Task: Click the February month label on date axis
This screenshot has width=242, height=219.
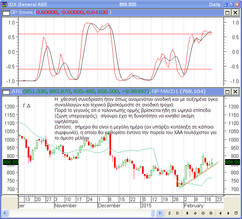Action: tap(194, 206)
